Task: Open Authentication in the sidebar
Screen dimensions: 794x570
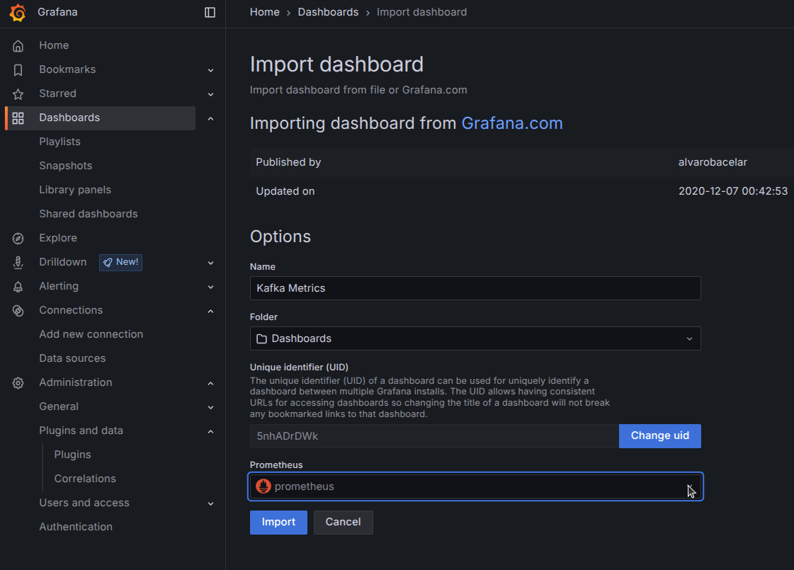Action: tap(76, 527)
